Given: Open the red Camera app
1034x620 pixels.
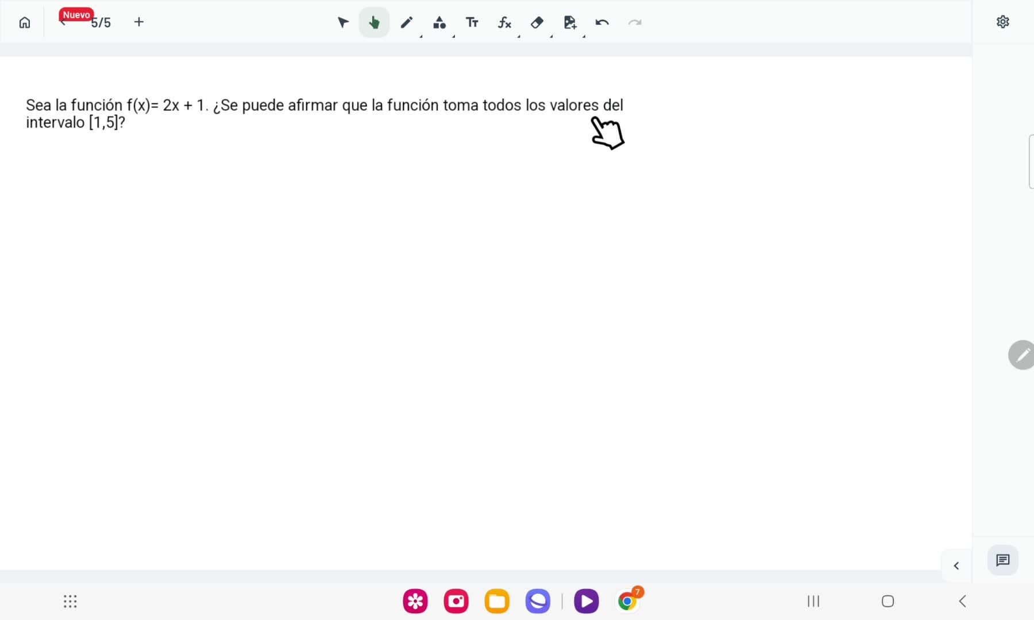Looking at the screenshot, I should 456,602.
